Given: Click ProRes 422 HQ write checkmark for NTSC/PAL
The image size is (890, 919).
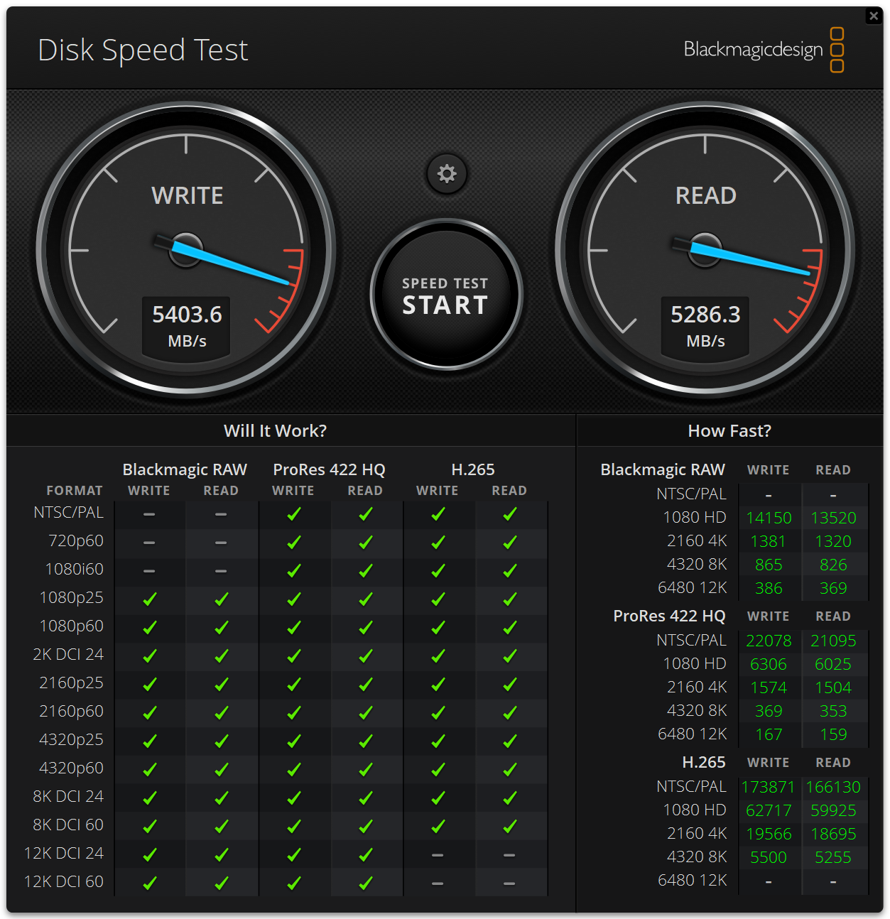Looking at the screenshot, I should (x=293, y=513).
